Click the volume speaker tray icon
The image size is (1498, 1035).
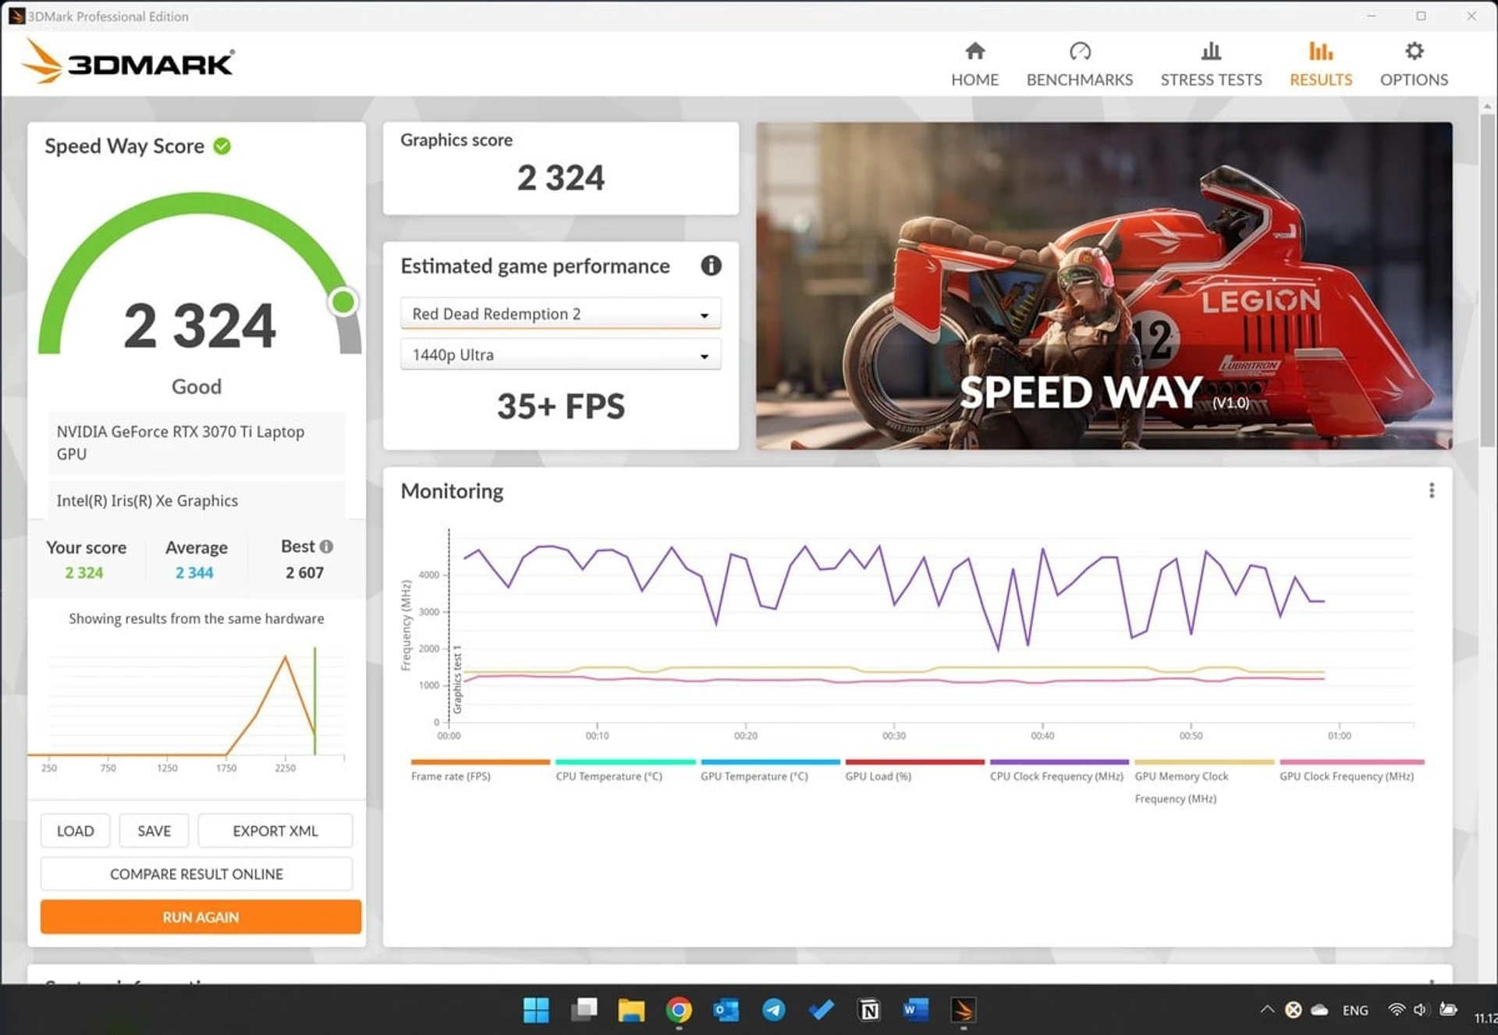point(1420,1009)
